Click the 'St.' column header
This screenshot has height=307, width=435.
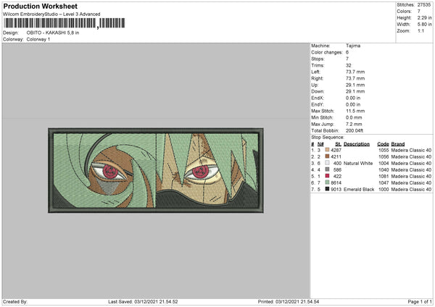pos(338,144)
